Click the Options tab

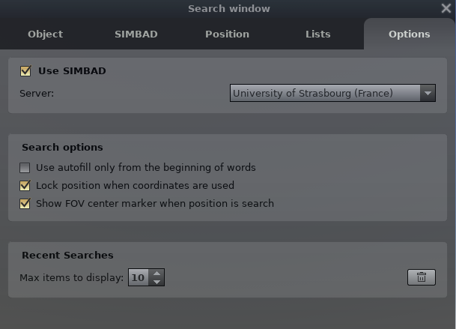[409, 34]
